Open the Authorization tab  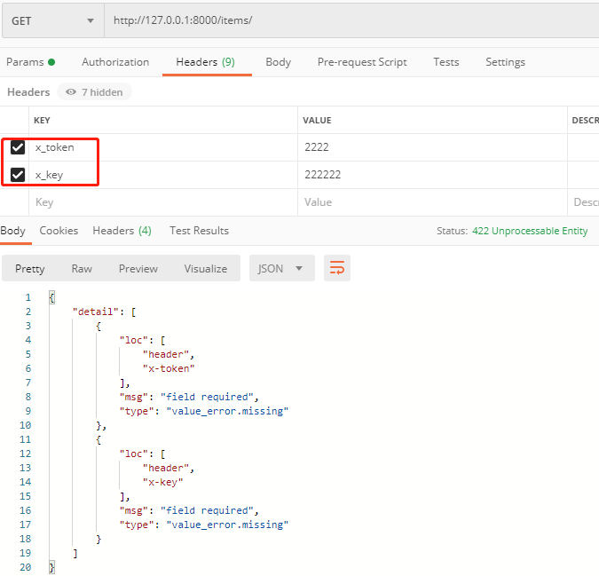[x=115, y=62]
